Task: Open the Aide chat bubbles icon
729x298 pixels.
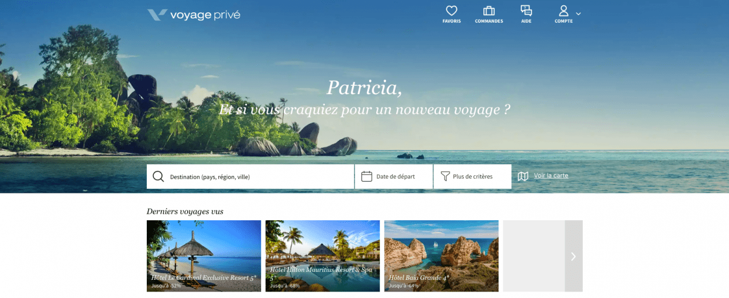Action: [526, 11]
